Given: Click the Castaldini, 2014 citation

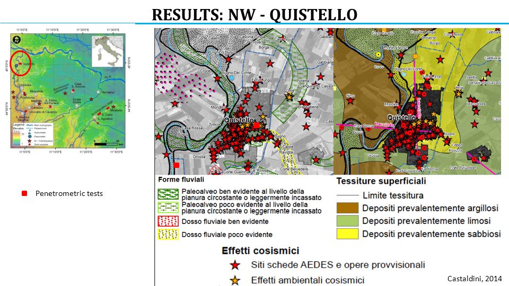Looking at the screenshot, I should (x=475, y=279).
